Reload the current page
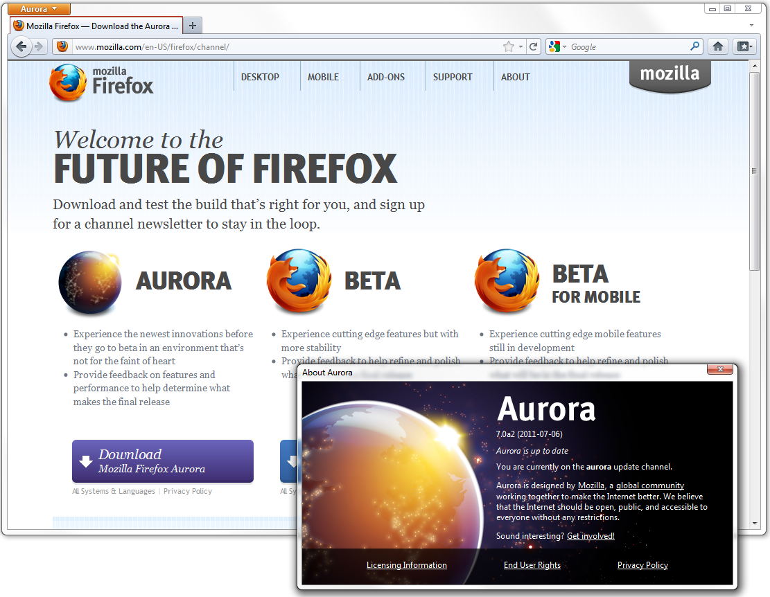770x597 pixels. click(534, 46)
